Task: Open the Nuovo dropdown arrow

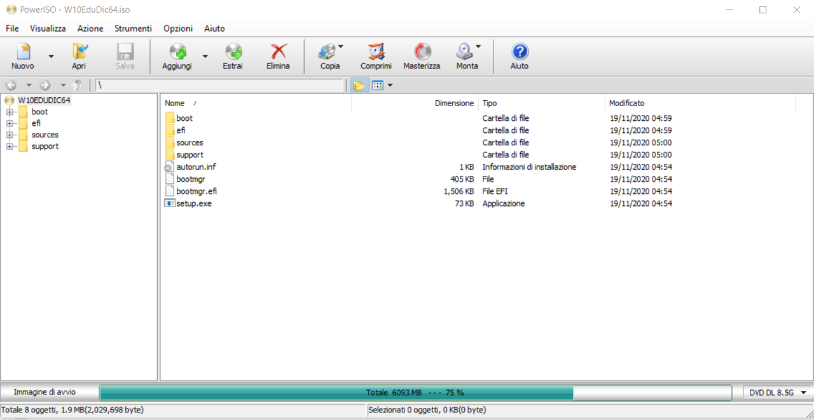Action: tap(51, 57)
